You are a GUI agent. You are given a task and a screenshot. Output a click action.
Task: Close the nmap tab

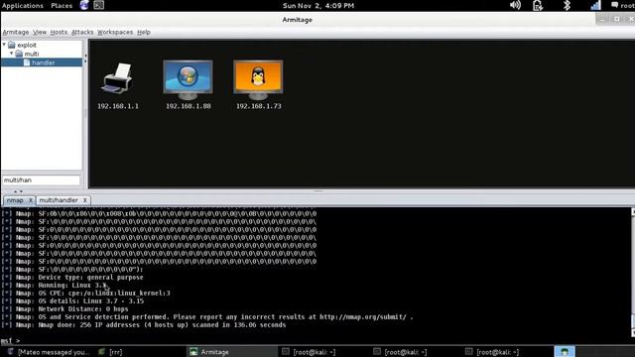[30, 200]
